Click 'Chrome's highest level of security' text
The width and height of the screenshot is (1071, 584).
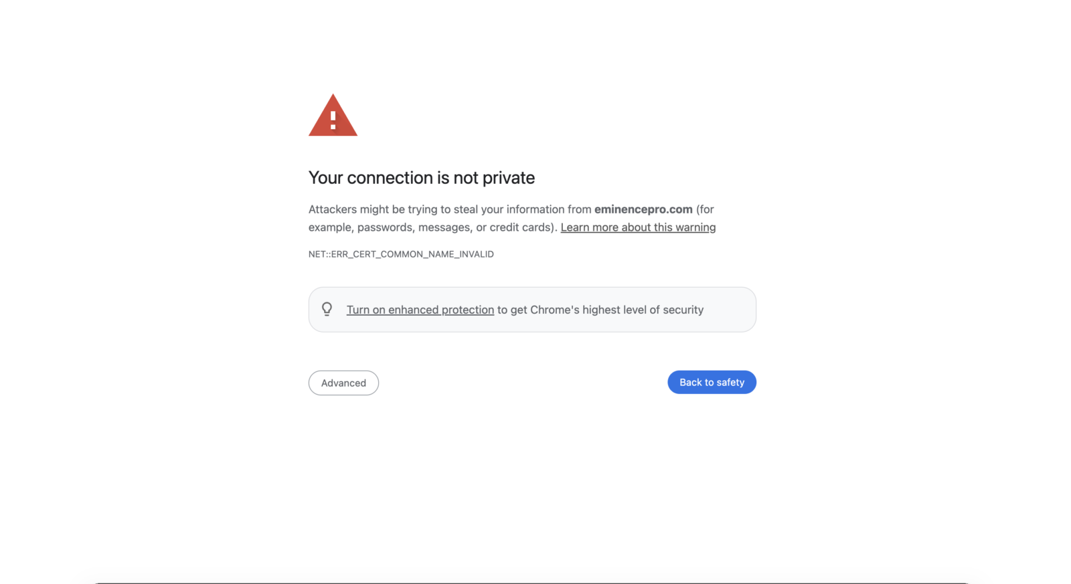tap(616, 310)
